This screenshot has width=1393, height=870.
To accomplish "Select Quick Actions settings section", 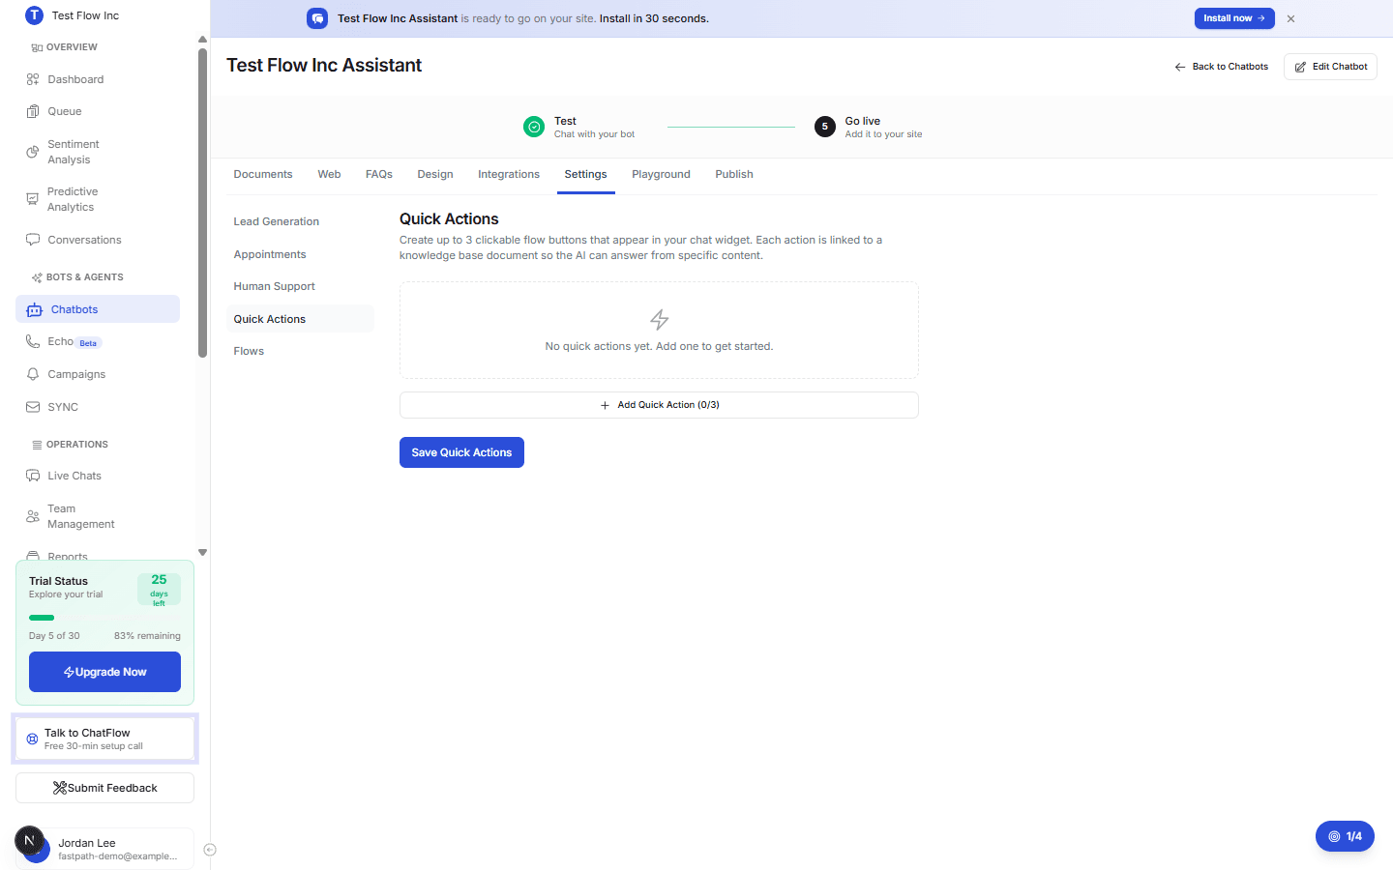I will [300, 319].
